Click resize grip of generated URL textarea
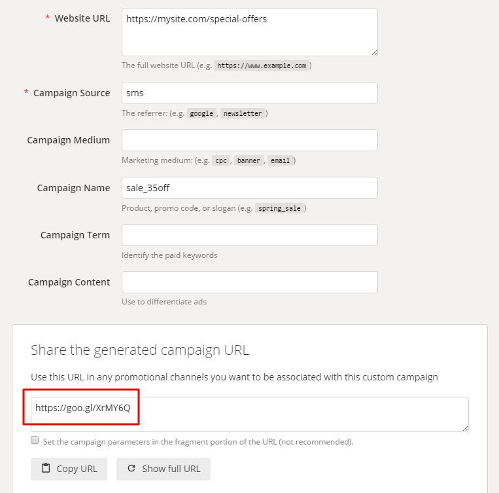This screenshot has height=493, width=499. click(465, 428)
